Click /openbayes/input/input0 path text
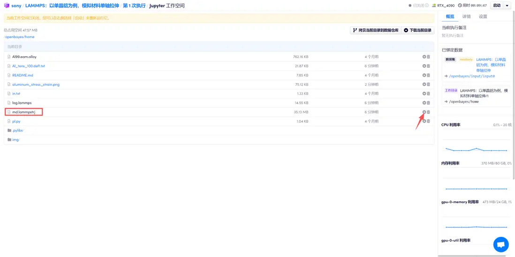This screenshot has height=257, width=515. pyautogui.click(x=472, y=76)
